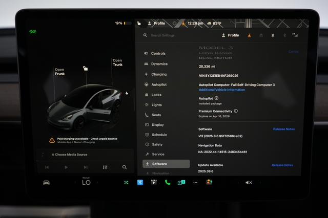
Task: Tap the LO climate temperature
Action: click(x=86, y=182)
